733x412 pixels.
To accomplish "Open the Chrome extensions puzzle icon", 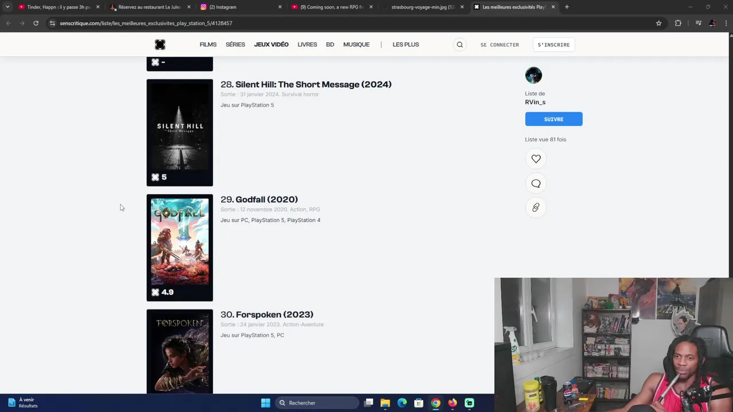I will click(678, 23).
